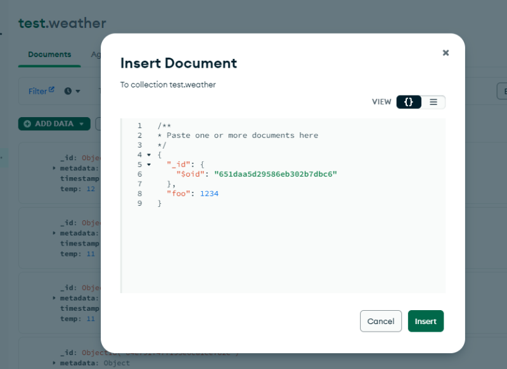Switch to JSON curly-braces view
507x369 pixels.
point(409,102)
